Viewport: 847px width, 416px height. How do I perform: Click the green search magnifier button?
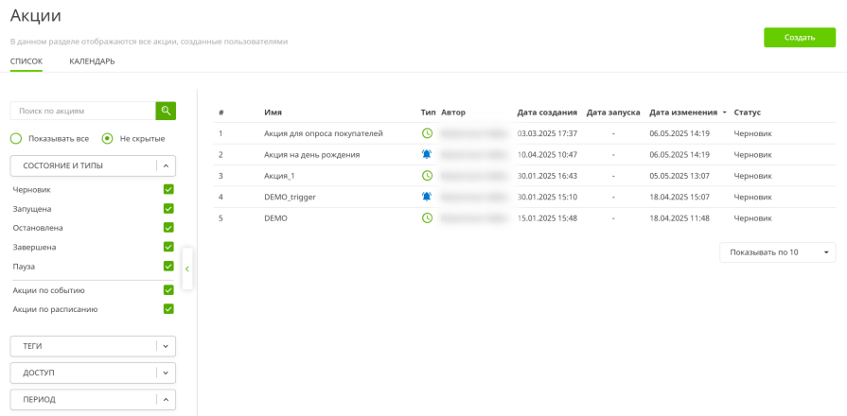pyautogui.click(x=166, y=112)
